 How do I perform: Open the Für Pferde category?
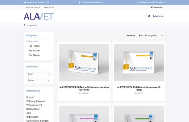pyautogui.click(x=34, y=55)
